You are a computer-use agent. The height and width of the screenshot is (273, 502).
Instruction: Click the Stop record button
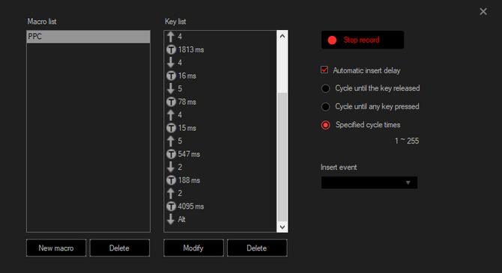click(363, 40)
